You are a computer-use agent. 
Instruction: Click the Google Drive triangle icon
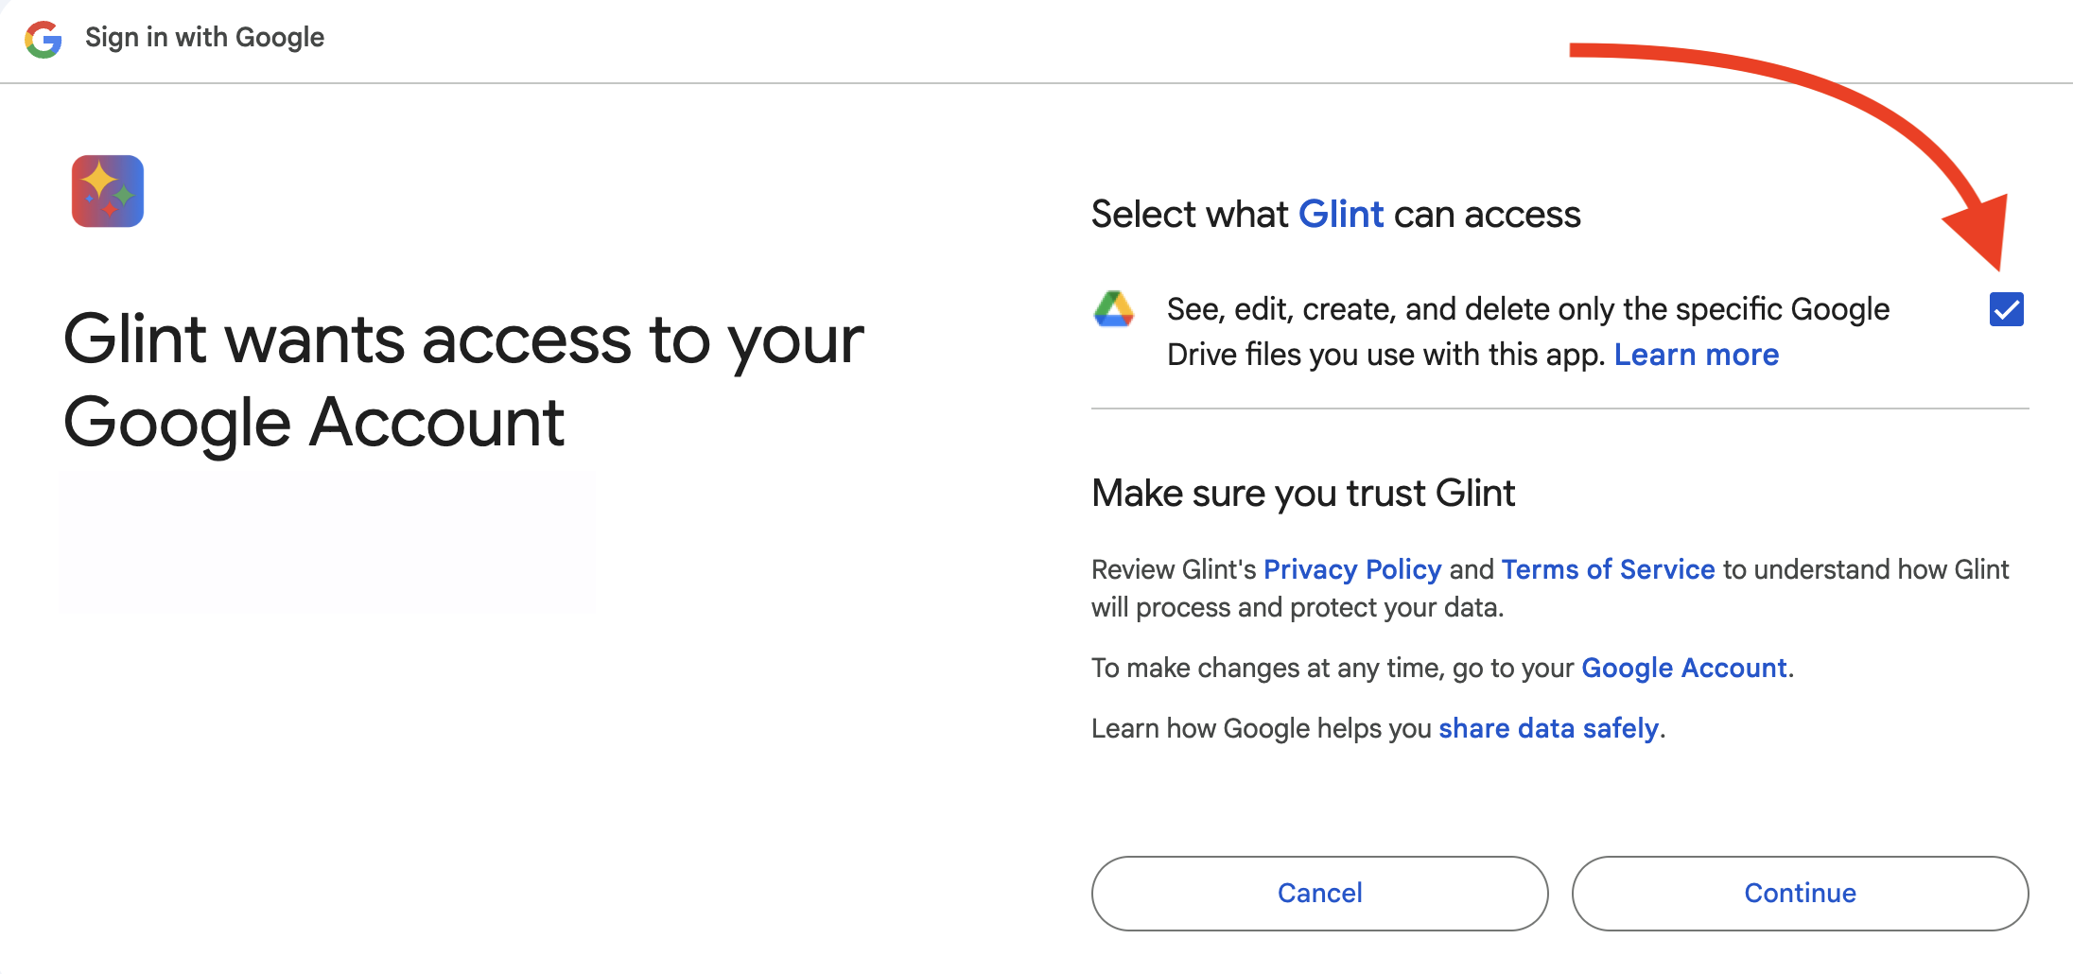tap(1114, 309)
